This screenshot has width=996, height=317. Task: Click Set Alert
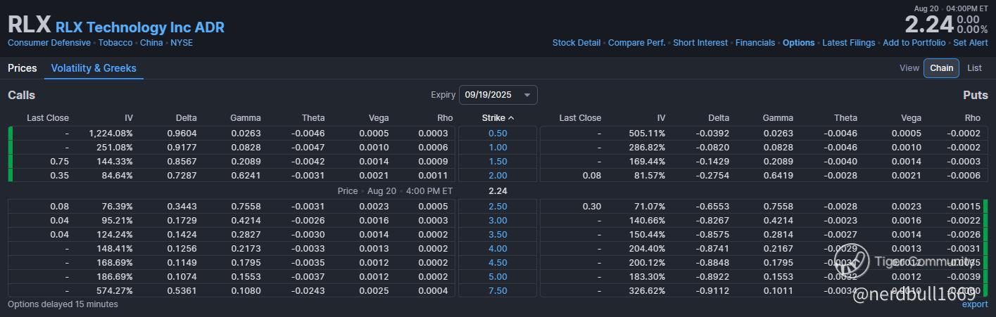(x=971, y=43)
